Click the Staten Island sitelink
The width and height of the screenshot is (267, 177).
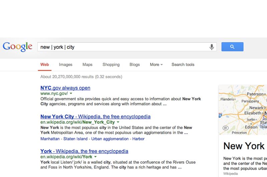[x=74, y=138]
